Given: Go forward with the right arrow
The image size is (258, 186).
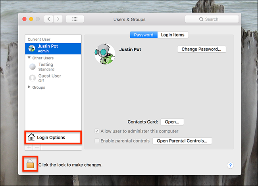Looking at the screenshot, I should point(58,19).
